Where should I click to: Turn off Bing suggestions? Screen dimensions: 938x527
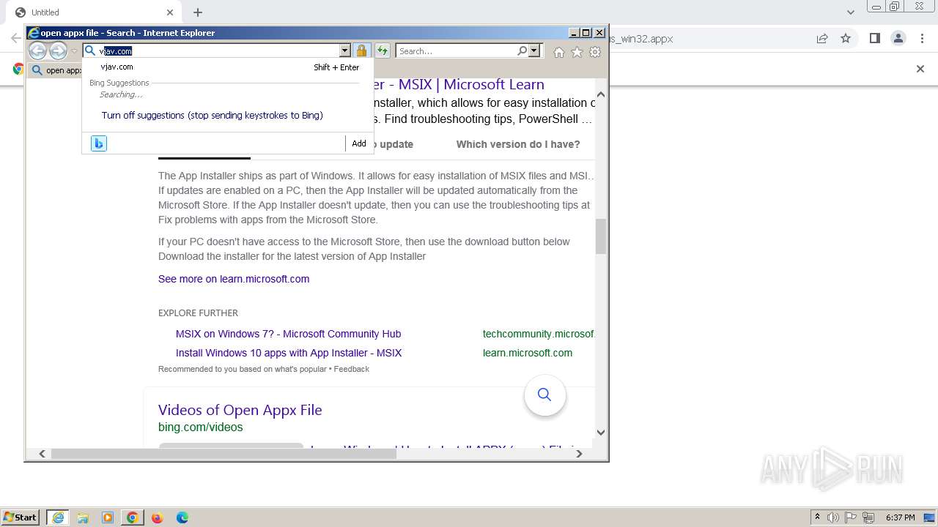[x=213, y=115]
